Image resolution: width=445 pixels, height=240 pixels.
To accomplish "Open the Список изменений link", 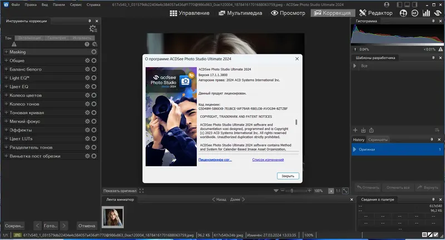I will tap(268, 160).
